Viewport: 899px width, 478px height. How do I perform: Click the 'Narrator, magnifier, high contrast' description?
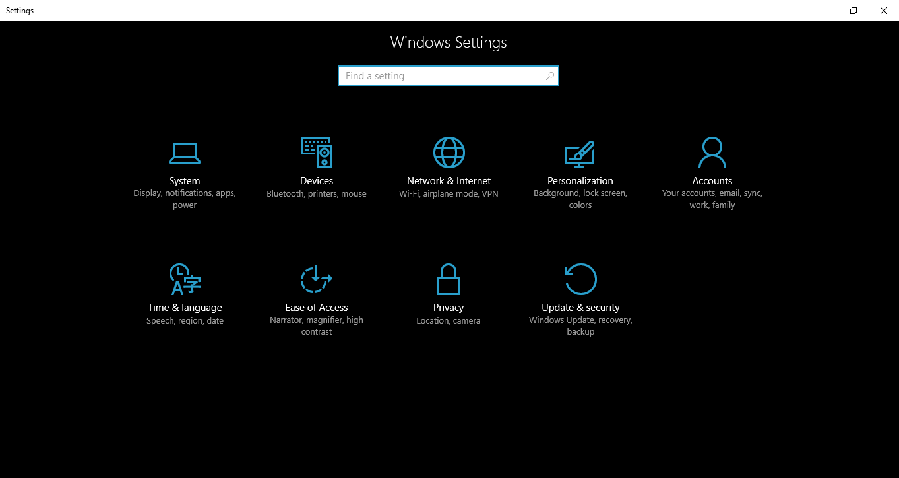click(317, 326)
